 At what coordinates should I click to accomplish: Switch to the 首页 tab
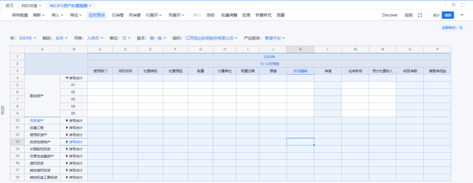tap(10, 6)
